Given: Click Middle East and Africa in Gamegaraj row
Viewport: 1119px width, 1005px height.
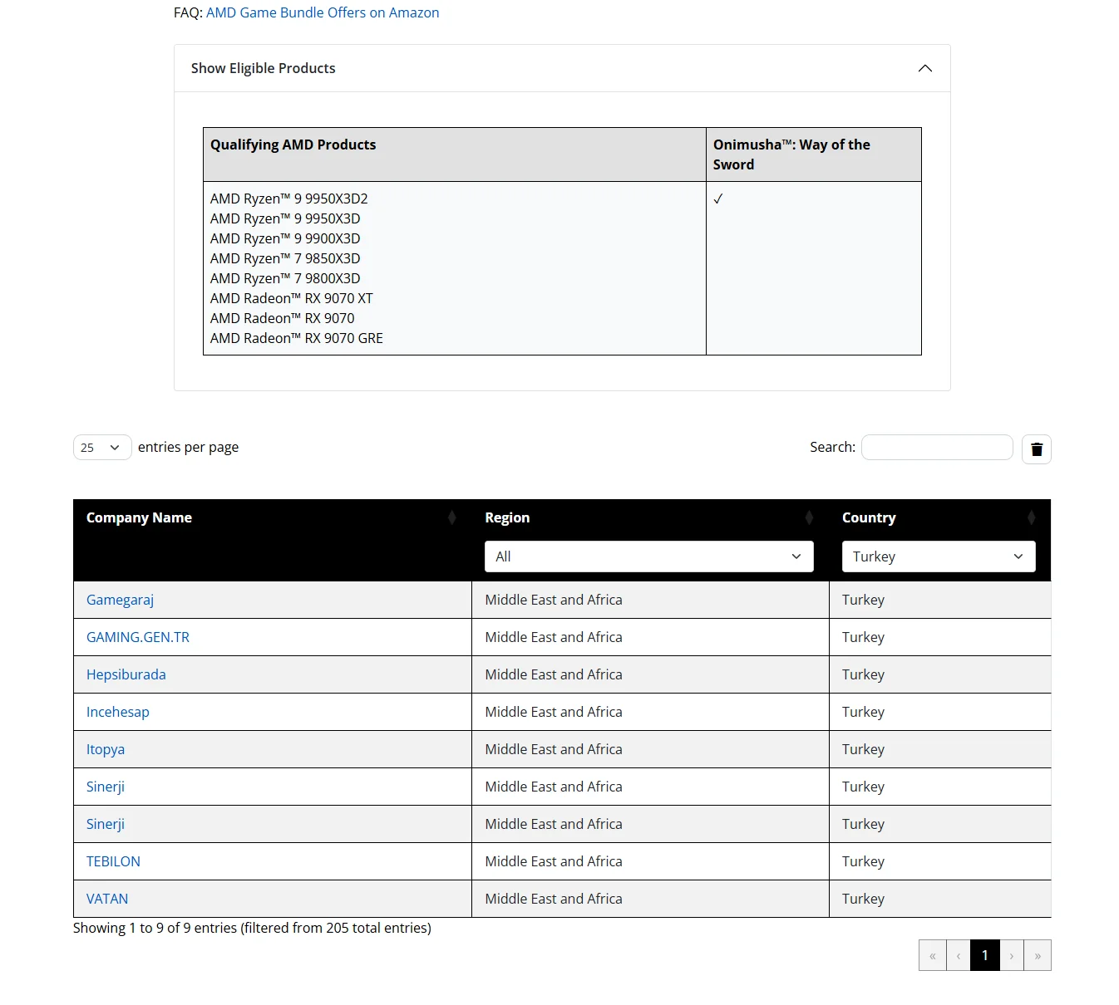Looking at the screenshot, I should pyautogui.click(x=554, y=600).
